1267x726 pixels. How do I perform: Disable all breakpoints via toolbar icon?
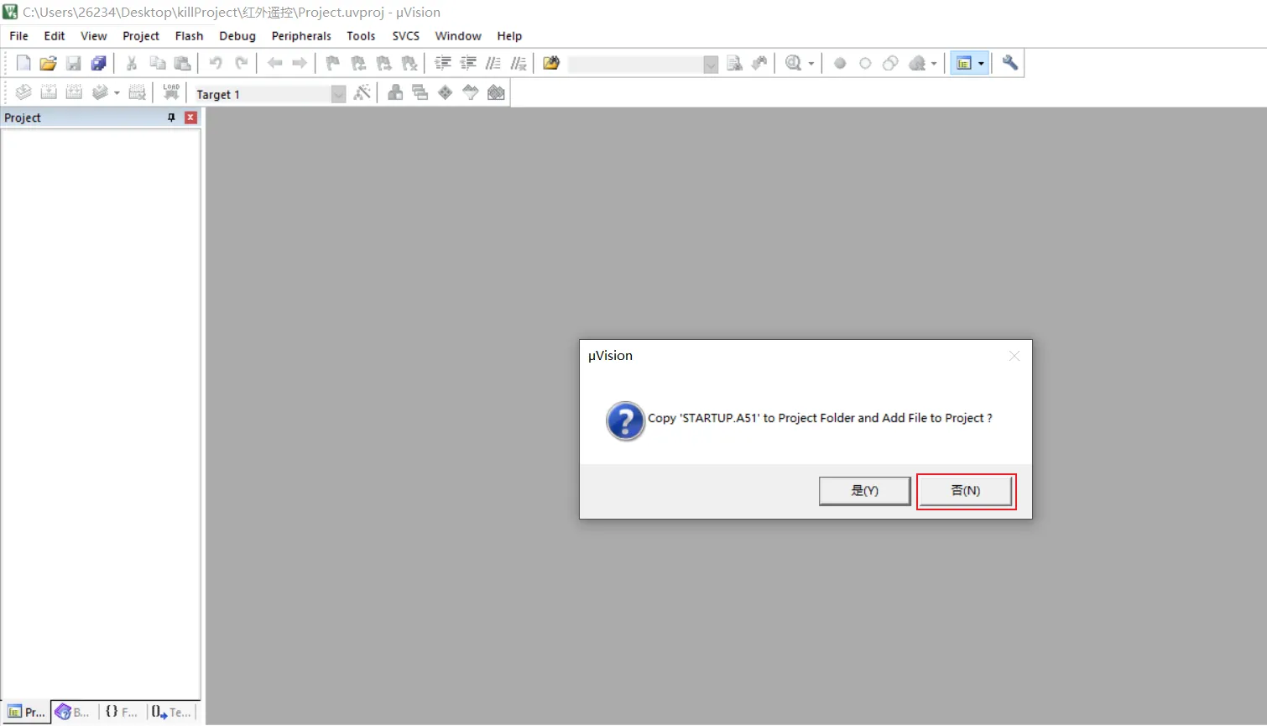point(890,63)
